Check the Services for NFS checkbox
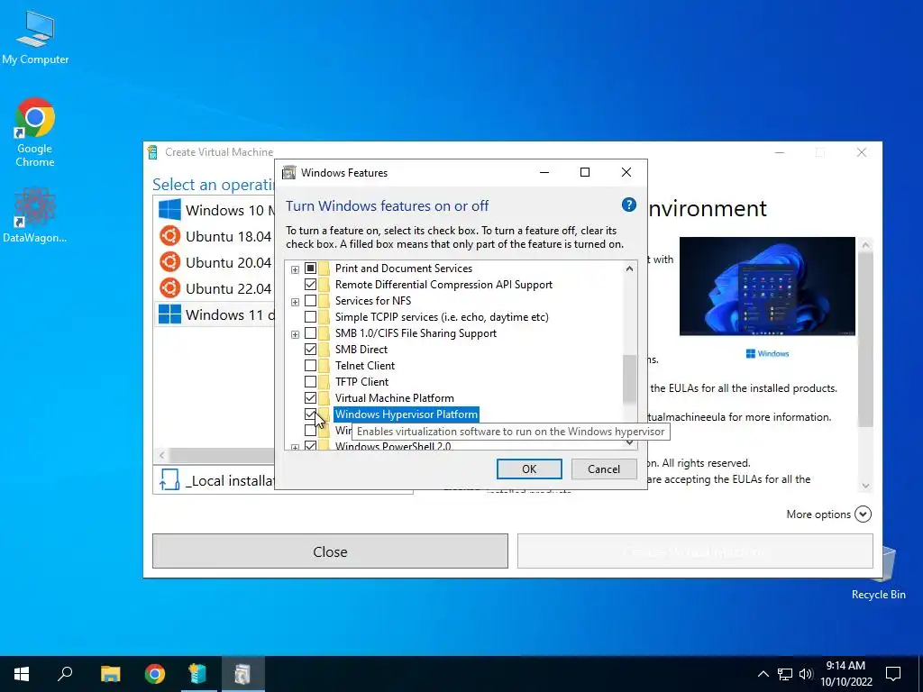The width and height of the screenshot is (923, 692). click(x=310, y=301)
